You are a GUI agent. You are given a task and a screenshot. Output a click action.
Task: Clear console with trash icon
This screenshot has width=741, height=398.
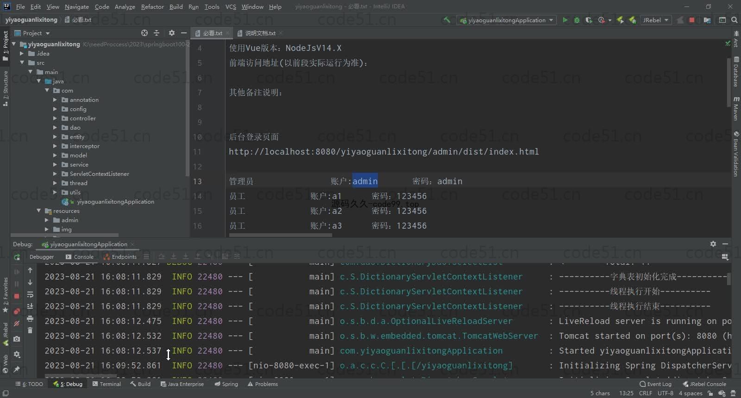tap(30, 330)
